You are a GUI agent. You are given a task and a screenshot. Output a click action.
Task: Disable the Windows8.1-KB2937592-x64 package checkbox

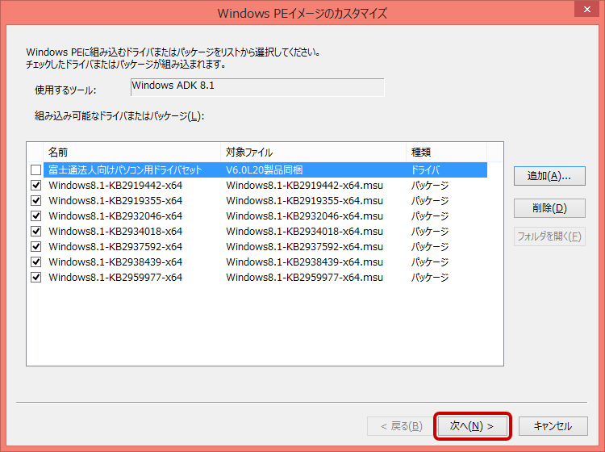tap(35, 247)
